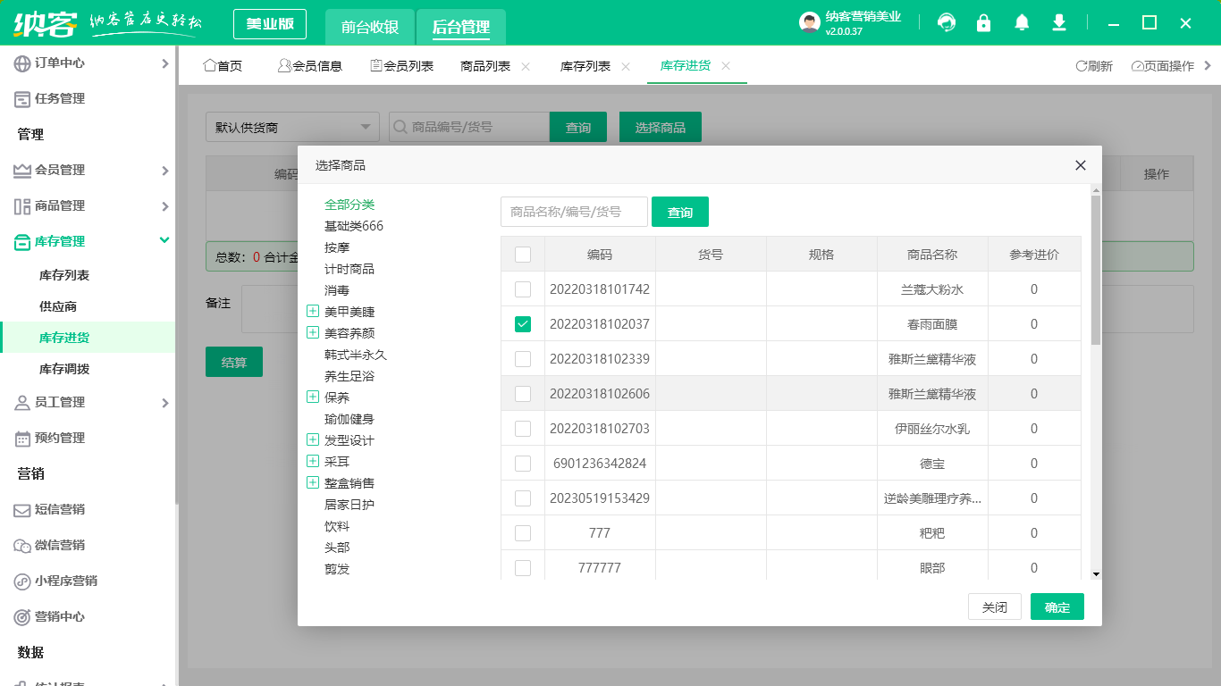Check the 兰蔻大粉水 product row
This screenshot has height=686, width=1221.
pyautogui.click(x=523, y=289)
